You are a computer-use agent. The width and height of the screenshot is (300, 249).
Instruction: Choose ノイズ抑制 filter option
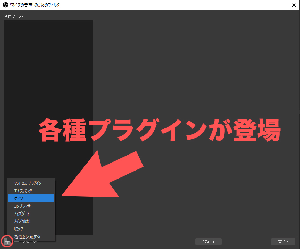(x=31, y=221)
